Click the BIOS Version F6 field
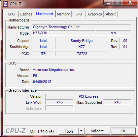Screen dimensions: 138x137 (81, 76)
